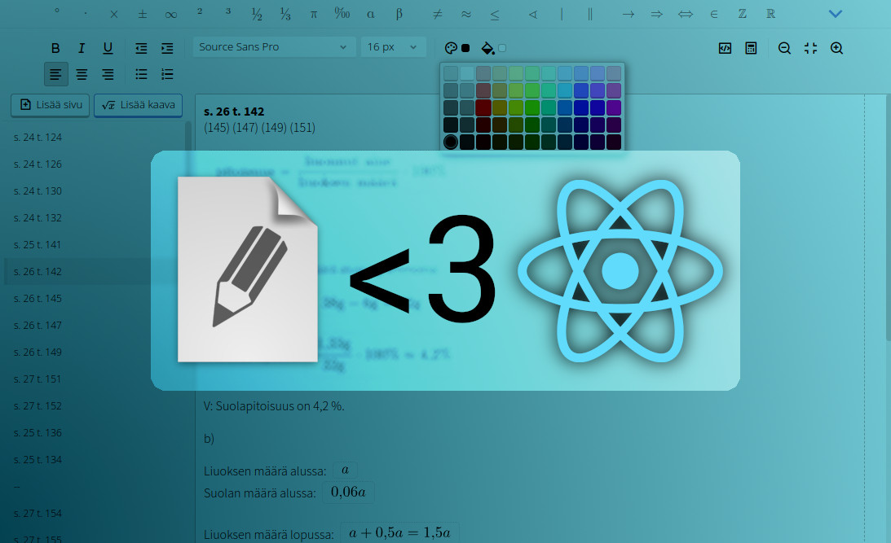The image size is (891, 543).
Task: Insert the plus-minus symbol ±
Action: (143, 14)
